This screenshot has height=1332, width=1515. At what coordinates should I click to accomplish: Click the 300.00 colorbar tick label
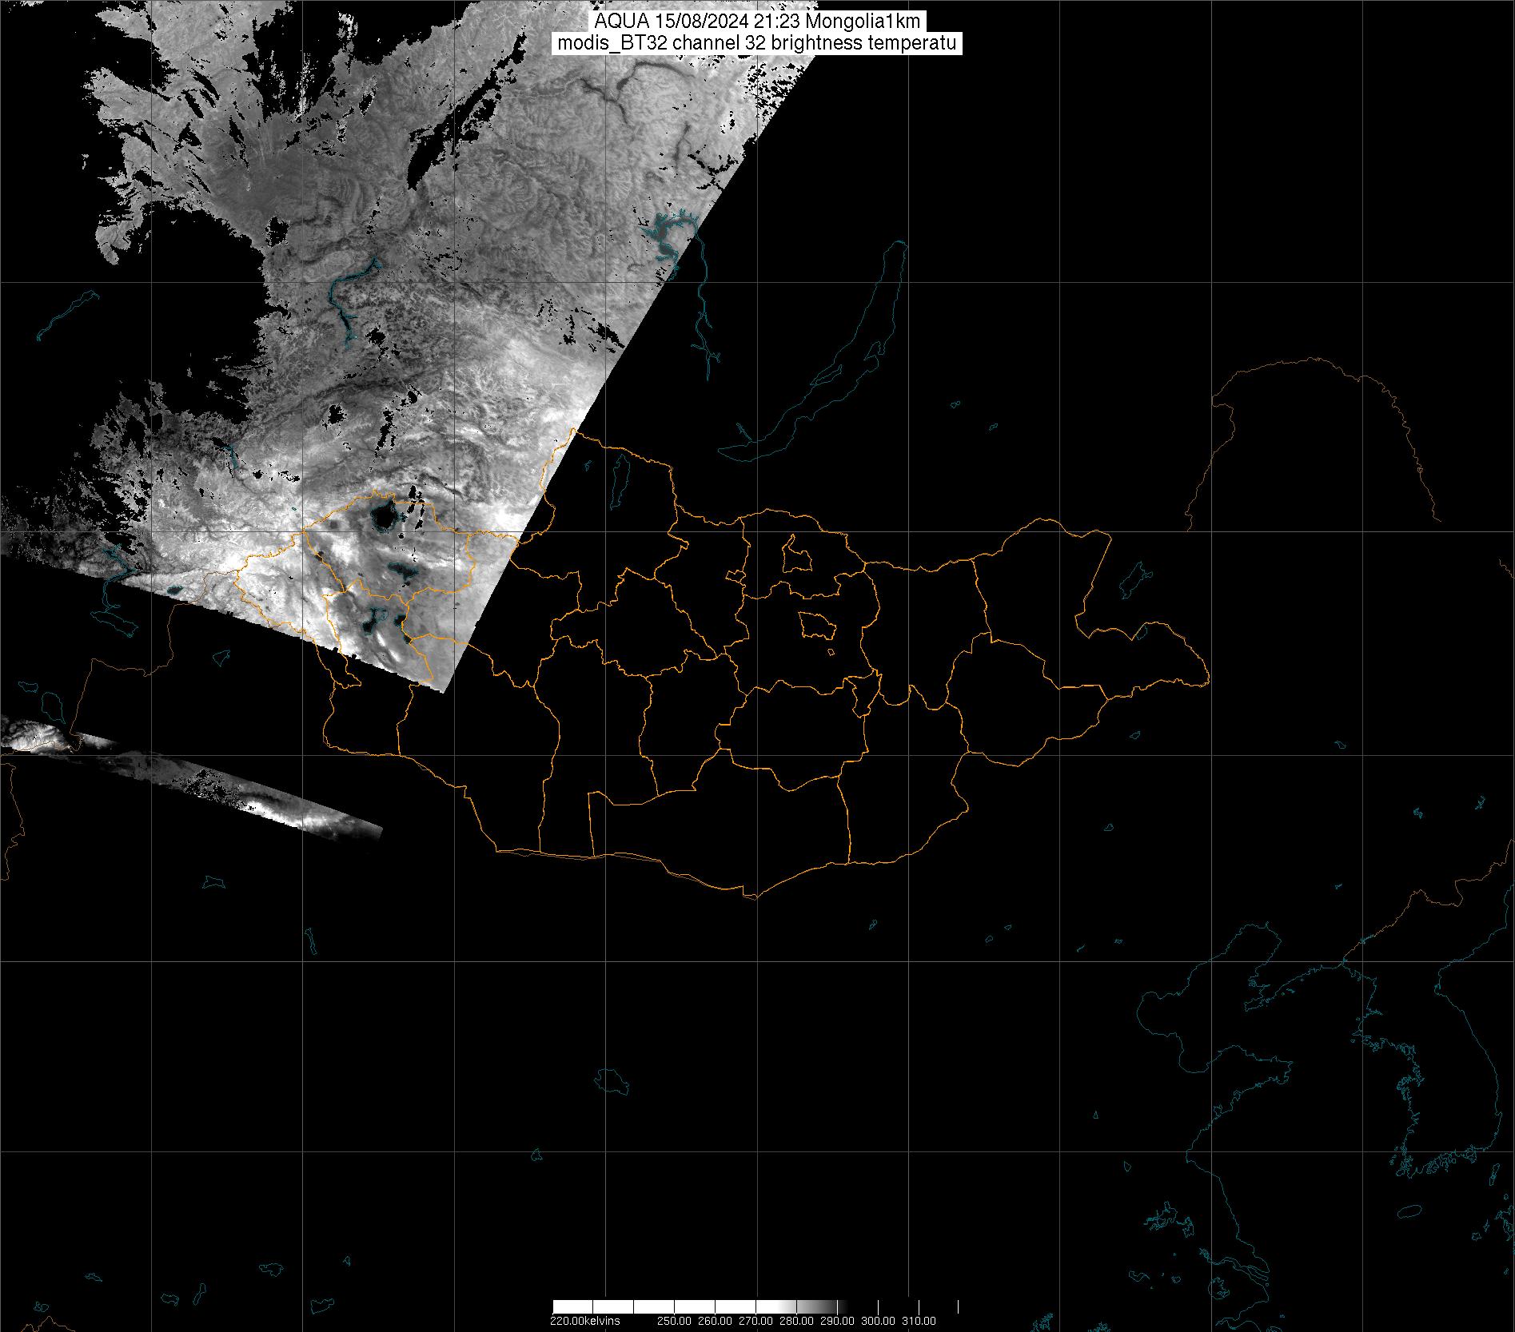[x=878, y=1320]
